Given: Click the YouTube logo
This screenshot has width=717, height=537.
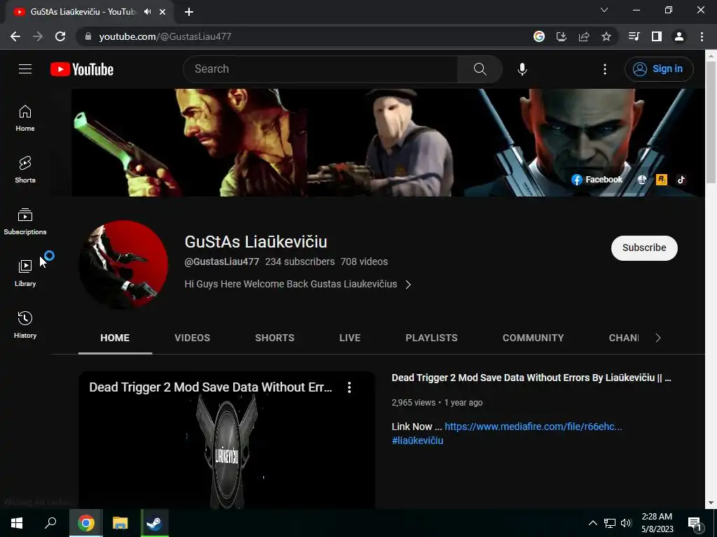Looking at the screenshot, I should (82, 69).
